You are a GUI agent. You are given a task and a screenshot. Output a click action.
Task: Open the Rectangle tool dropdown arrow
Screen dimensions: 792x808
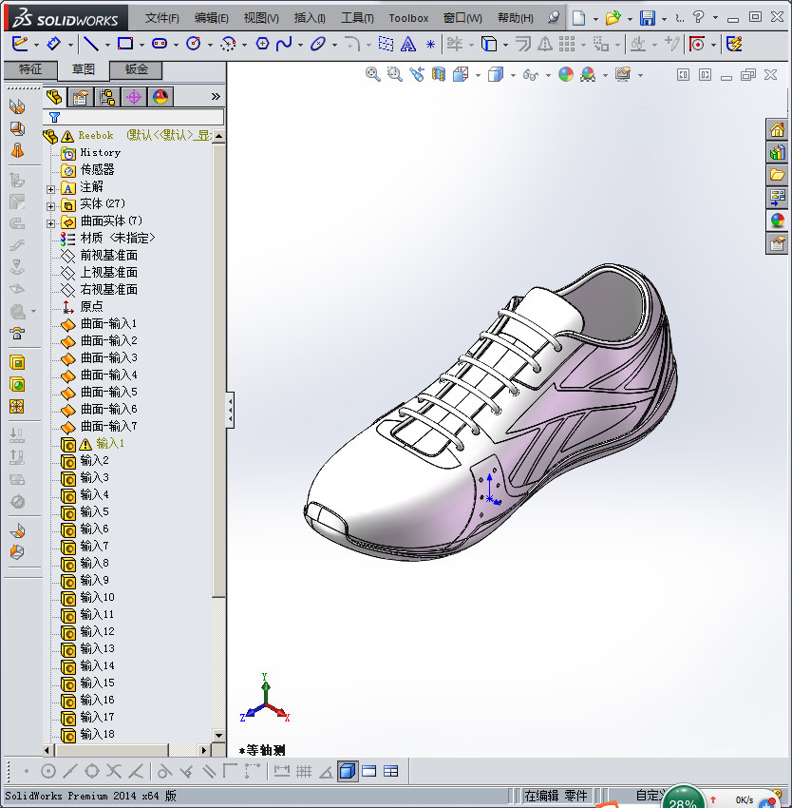(141, 45)
